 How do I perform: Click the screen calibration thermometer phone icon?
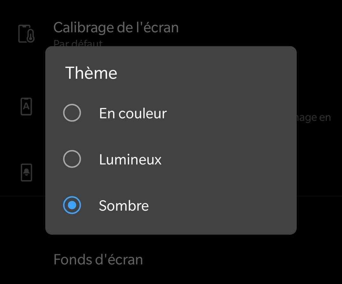26,33
